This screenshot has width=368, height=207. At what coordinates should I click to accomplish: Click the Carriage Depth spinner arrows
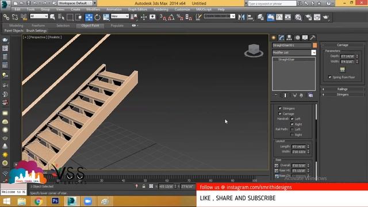coord(357,56)
